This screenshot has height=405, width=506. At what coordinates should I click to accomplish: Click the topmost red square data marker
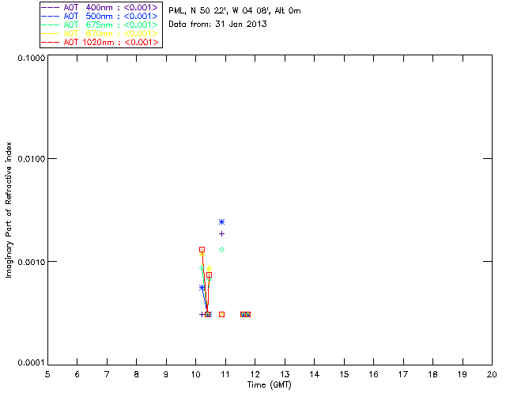(x=202, y=250)
